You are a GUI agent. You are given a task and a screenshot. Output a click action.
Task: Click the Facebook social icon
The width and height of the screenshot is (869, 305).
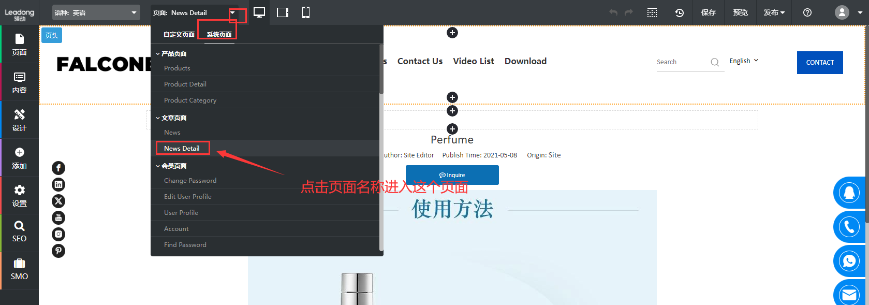tap(58, 168)
